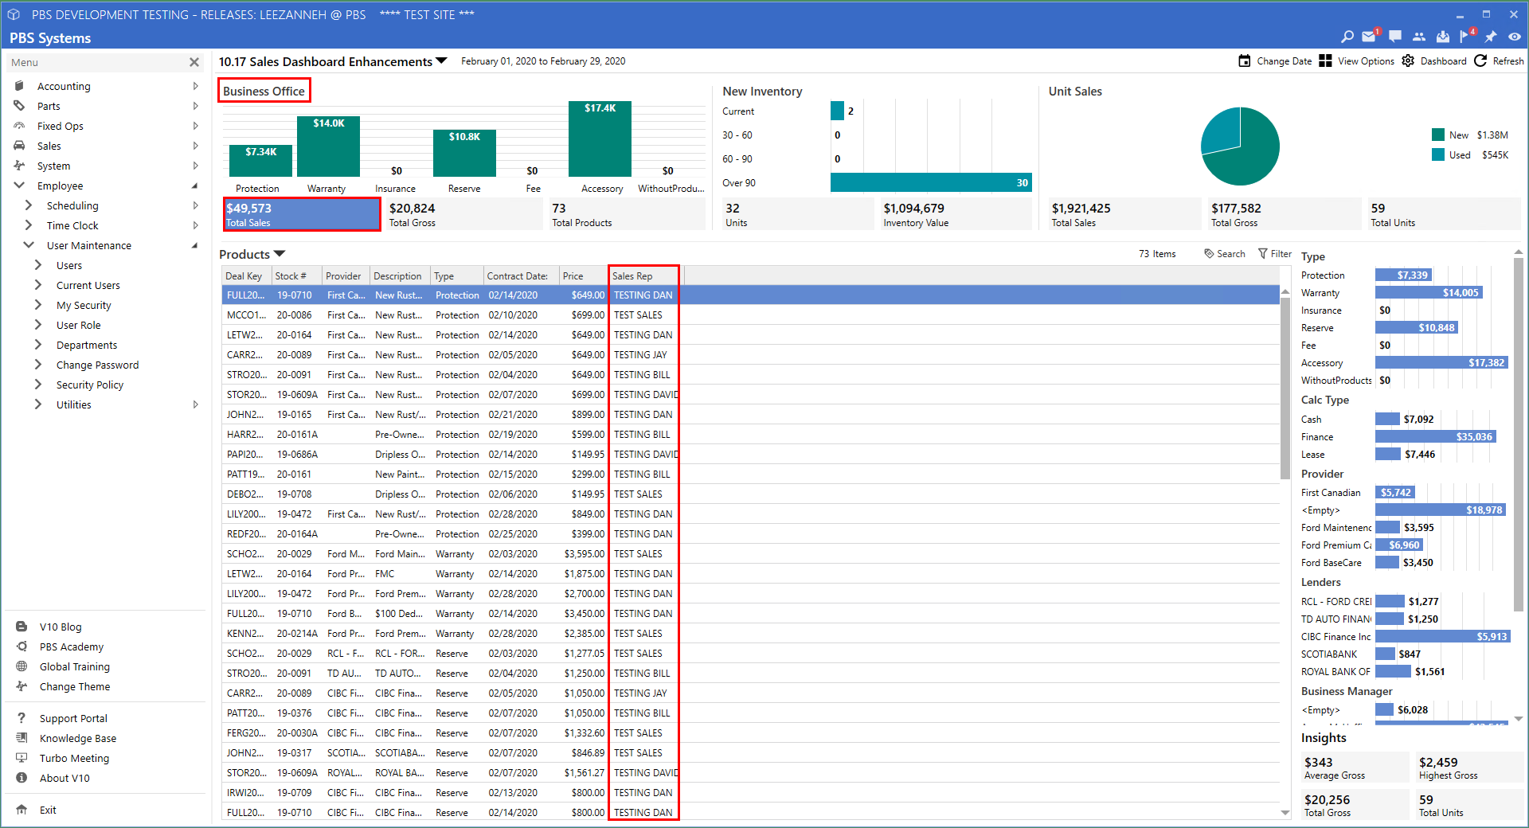The image size is (1529, 828).
Task: Open the Products dropdown arrow
Action: click(280, 254)
